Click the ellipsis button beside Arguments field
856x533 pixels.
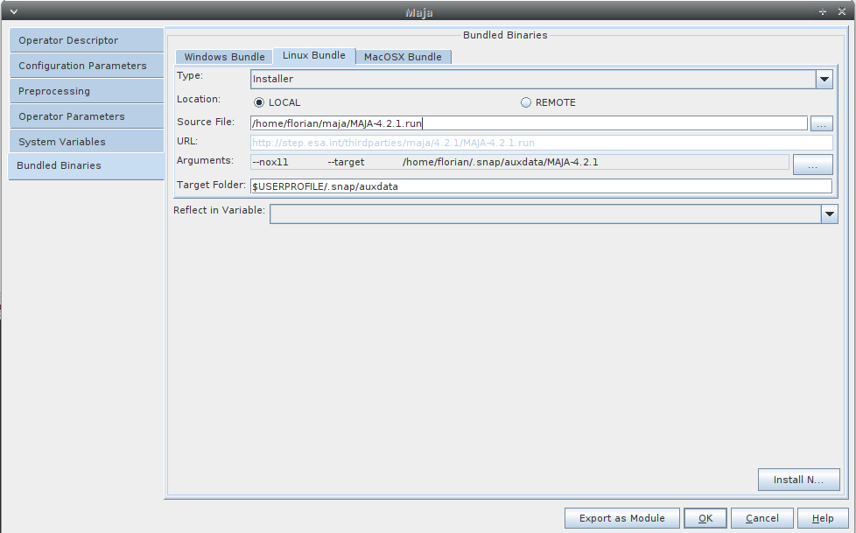812,165
